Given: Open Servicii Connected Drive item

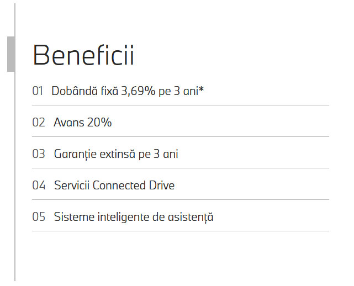Looking at the screenshot, I should coord(114,186).
